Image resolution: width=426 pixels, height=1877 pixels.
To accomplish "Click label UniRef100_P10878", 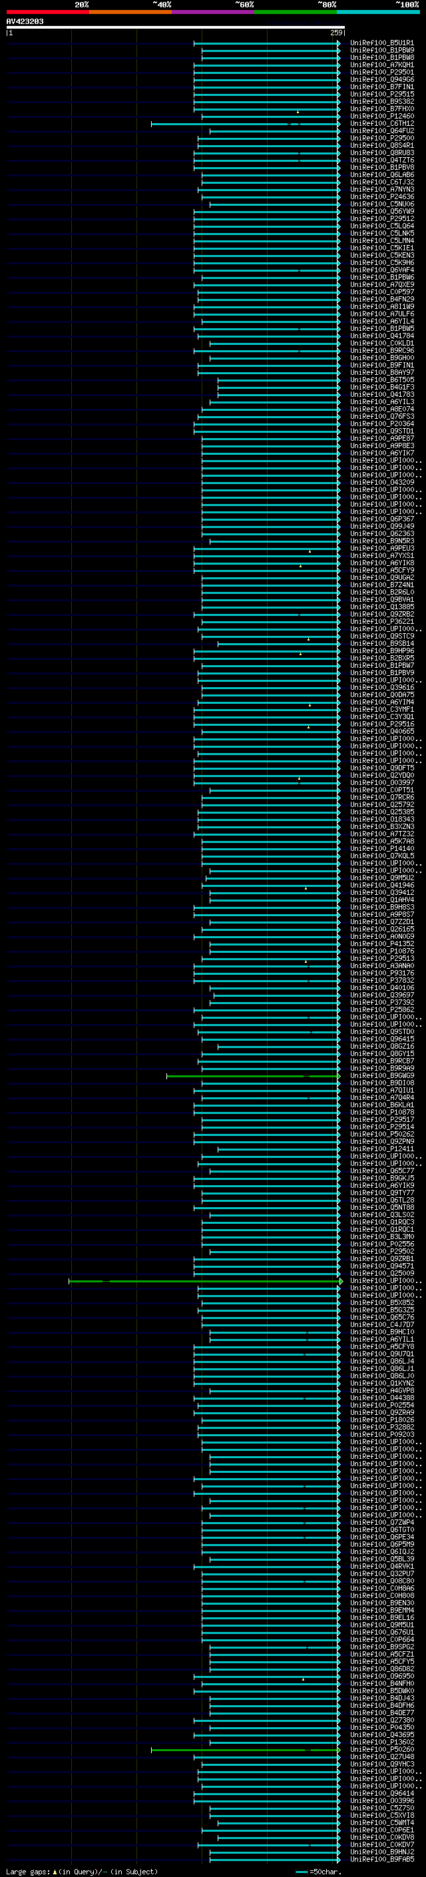I will [381, 1112].
